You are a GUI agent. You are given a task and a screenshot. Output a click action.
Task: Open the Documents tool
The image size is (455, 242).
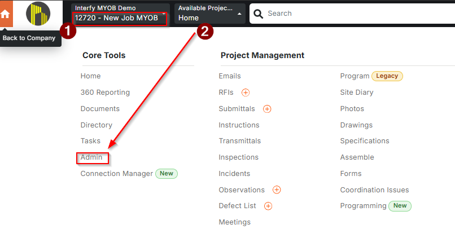click(x=100, y=109)
